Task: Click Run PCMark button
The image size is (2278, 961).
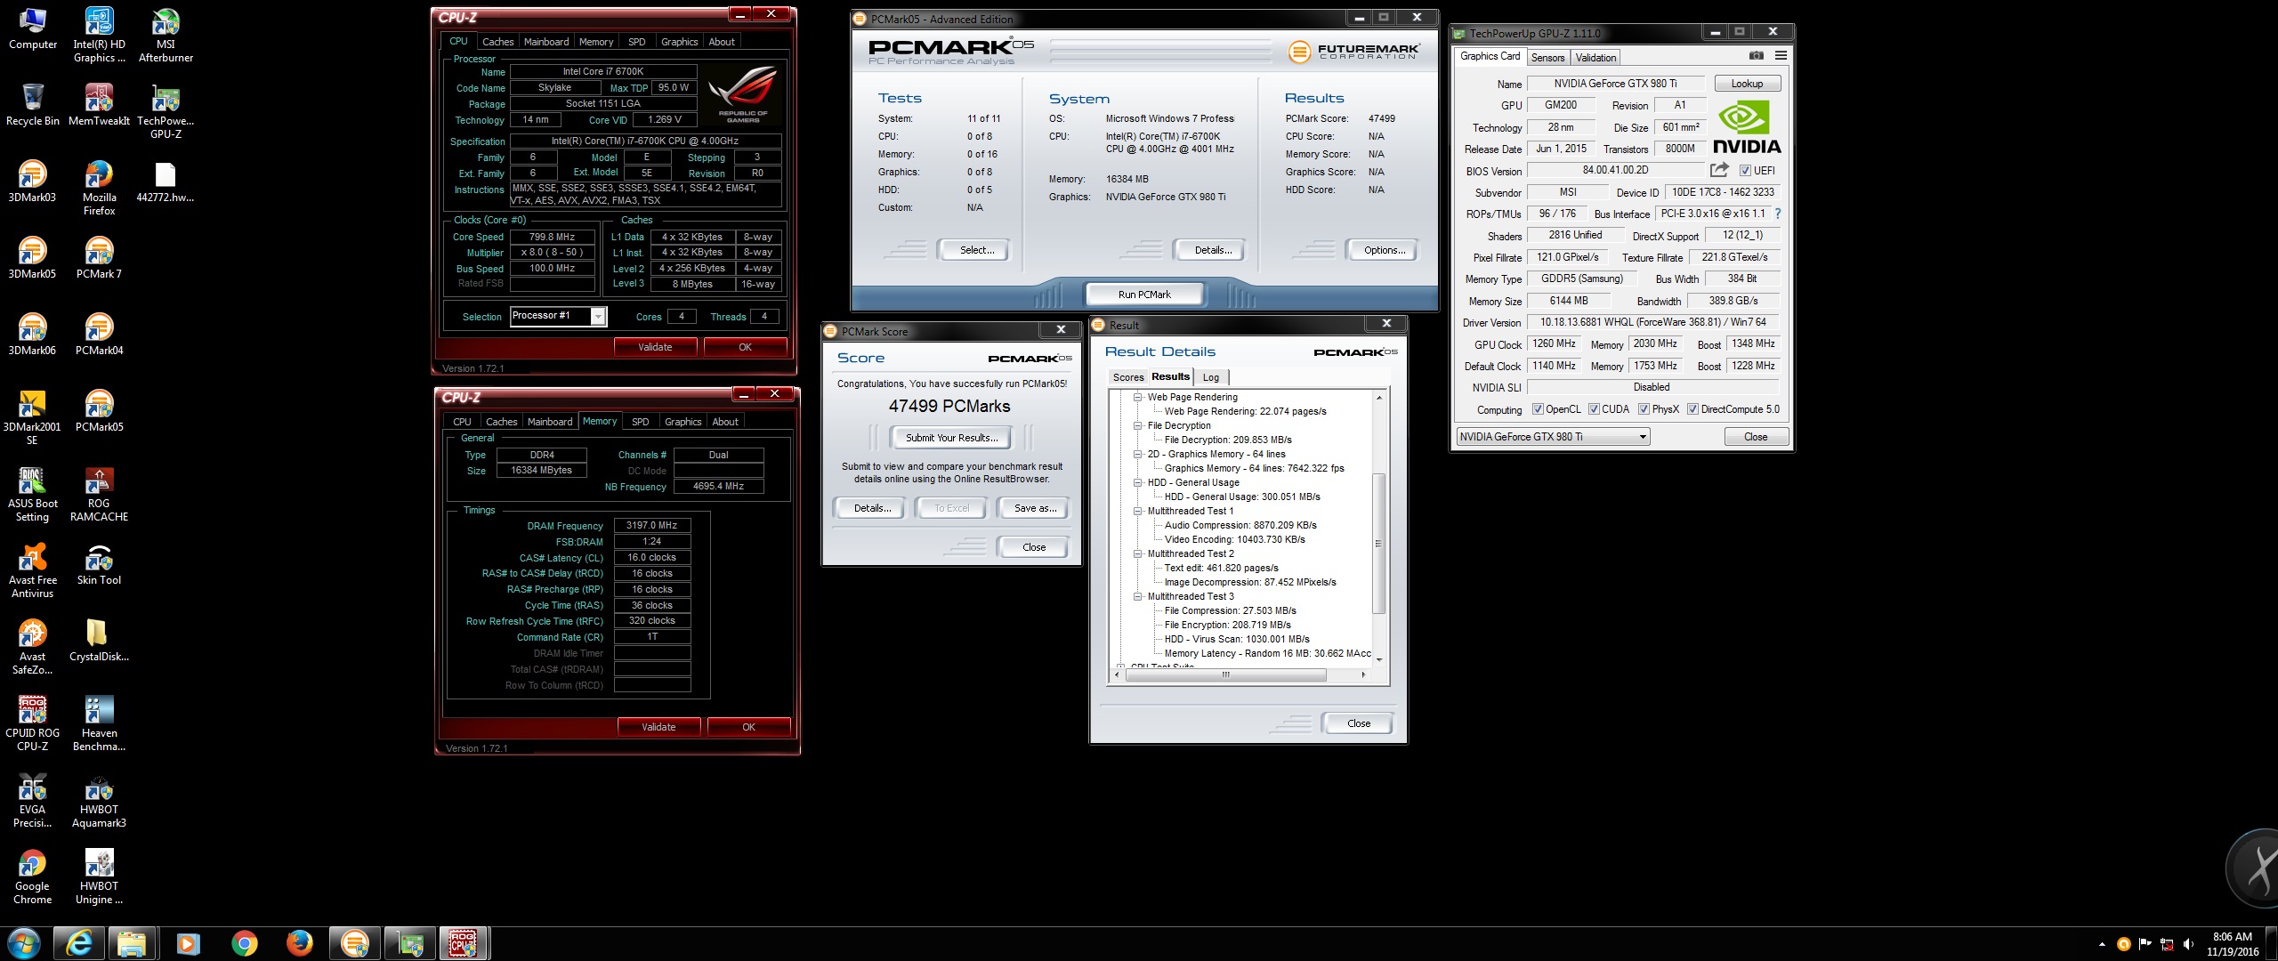Action: point(1144,295)
